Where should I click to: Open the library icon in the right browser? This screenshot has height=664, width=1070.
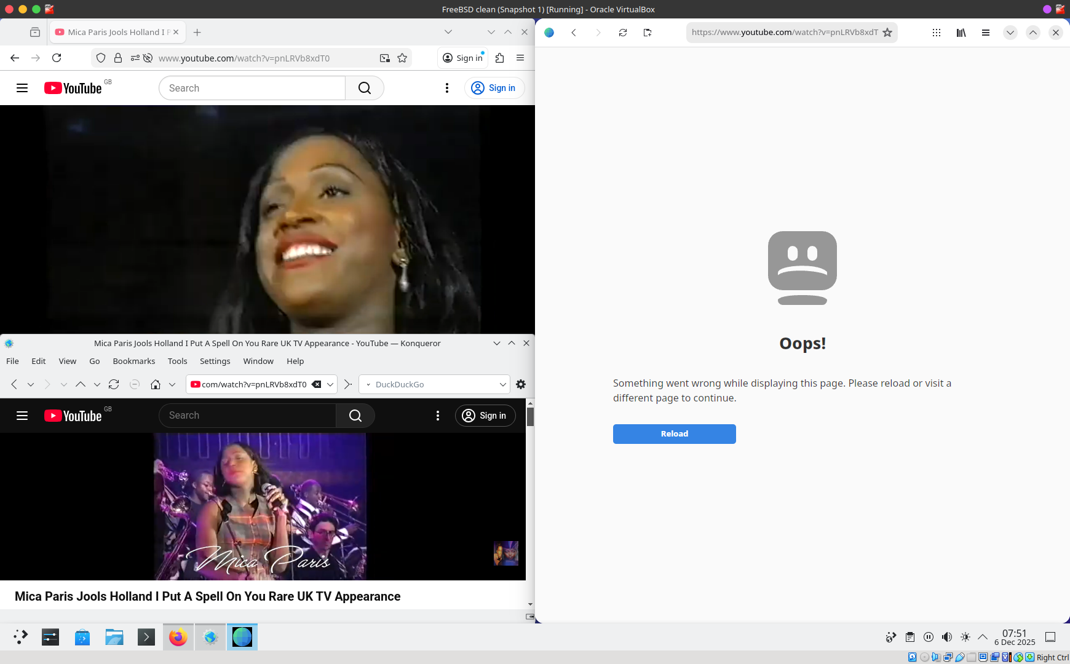[961, 33]
